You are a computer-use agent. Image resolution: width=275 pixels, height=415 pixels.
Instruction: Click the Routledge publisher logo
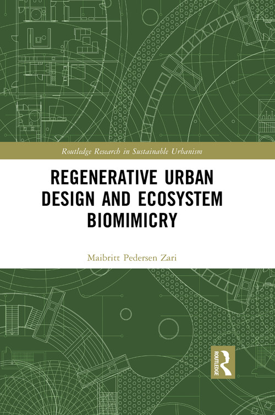(x=223, y=362)
